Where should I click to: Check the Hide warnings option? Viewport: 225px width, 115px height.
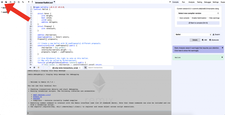208,18
